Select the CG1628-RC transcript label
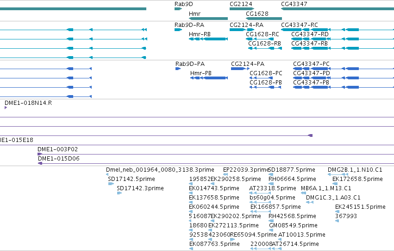The height and width of the screenshot is (251, 394). 263,34
